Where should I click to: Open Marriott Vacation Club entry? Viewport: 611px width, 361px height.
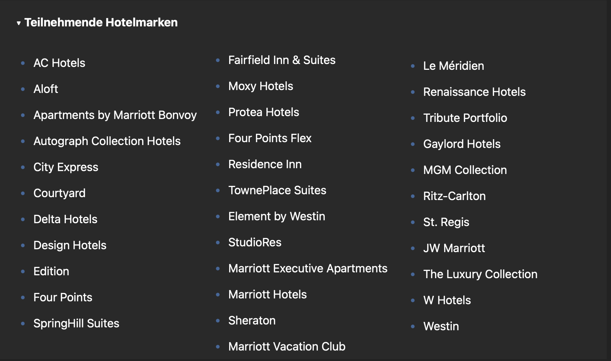[287, 347]
